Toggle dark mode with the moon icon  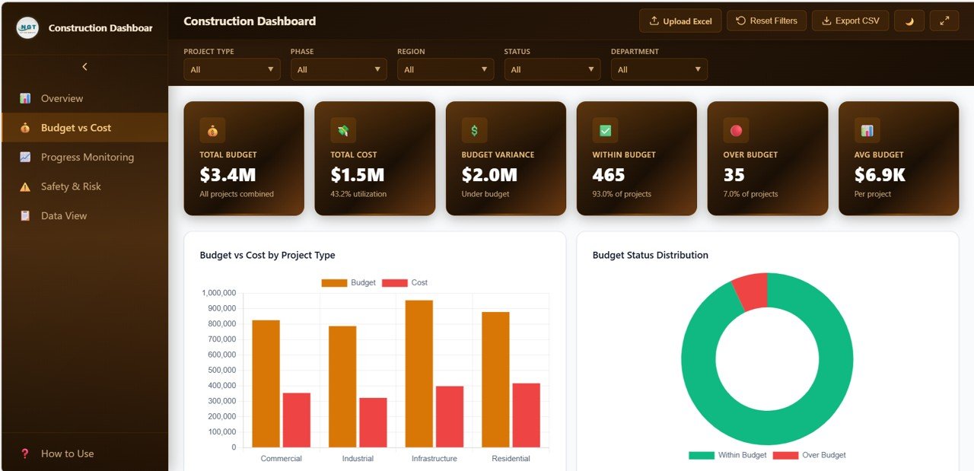pos(909,21)
